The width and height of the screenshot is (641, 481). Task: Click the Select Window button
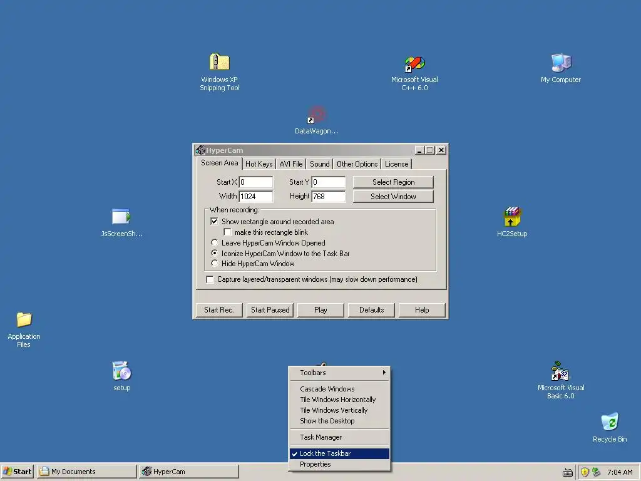393,196
